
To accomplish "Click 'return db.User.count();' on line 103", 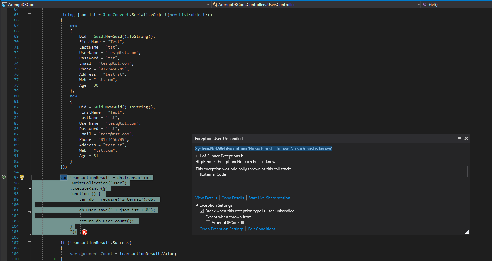I will 106,221.
